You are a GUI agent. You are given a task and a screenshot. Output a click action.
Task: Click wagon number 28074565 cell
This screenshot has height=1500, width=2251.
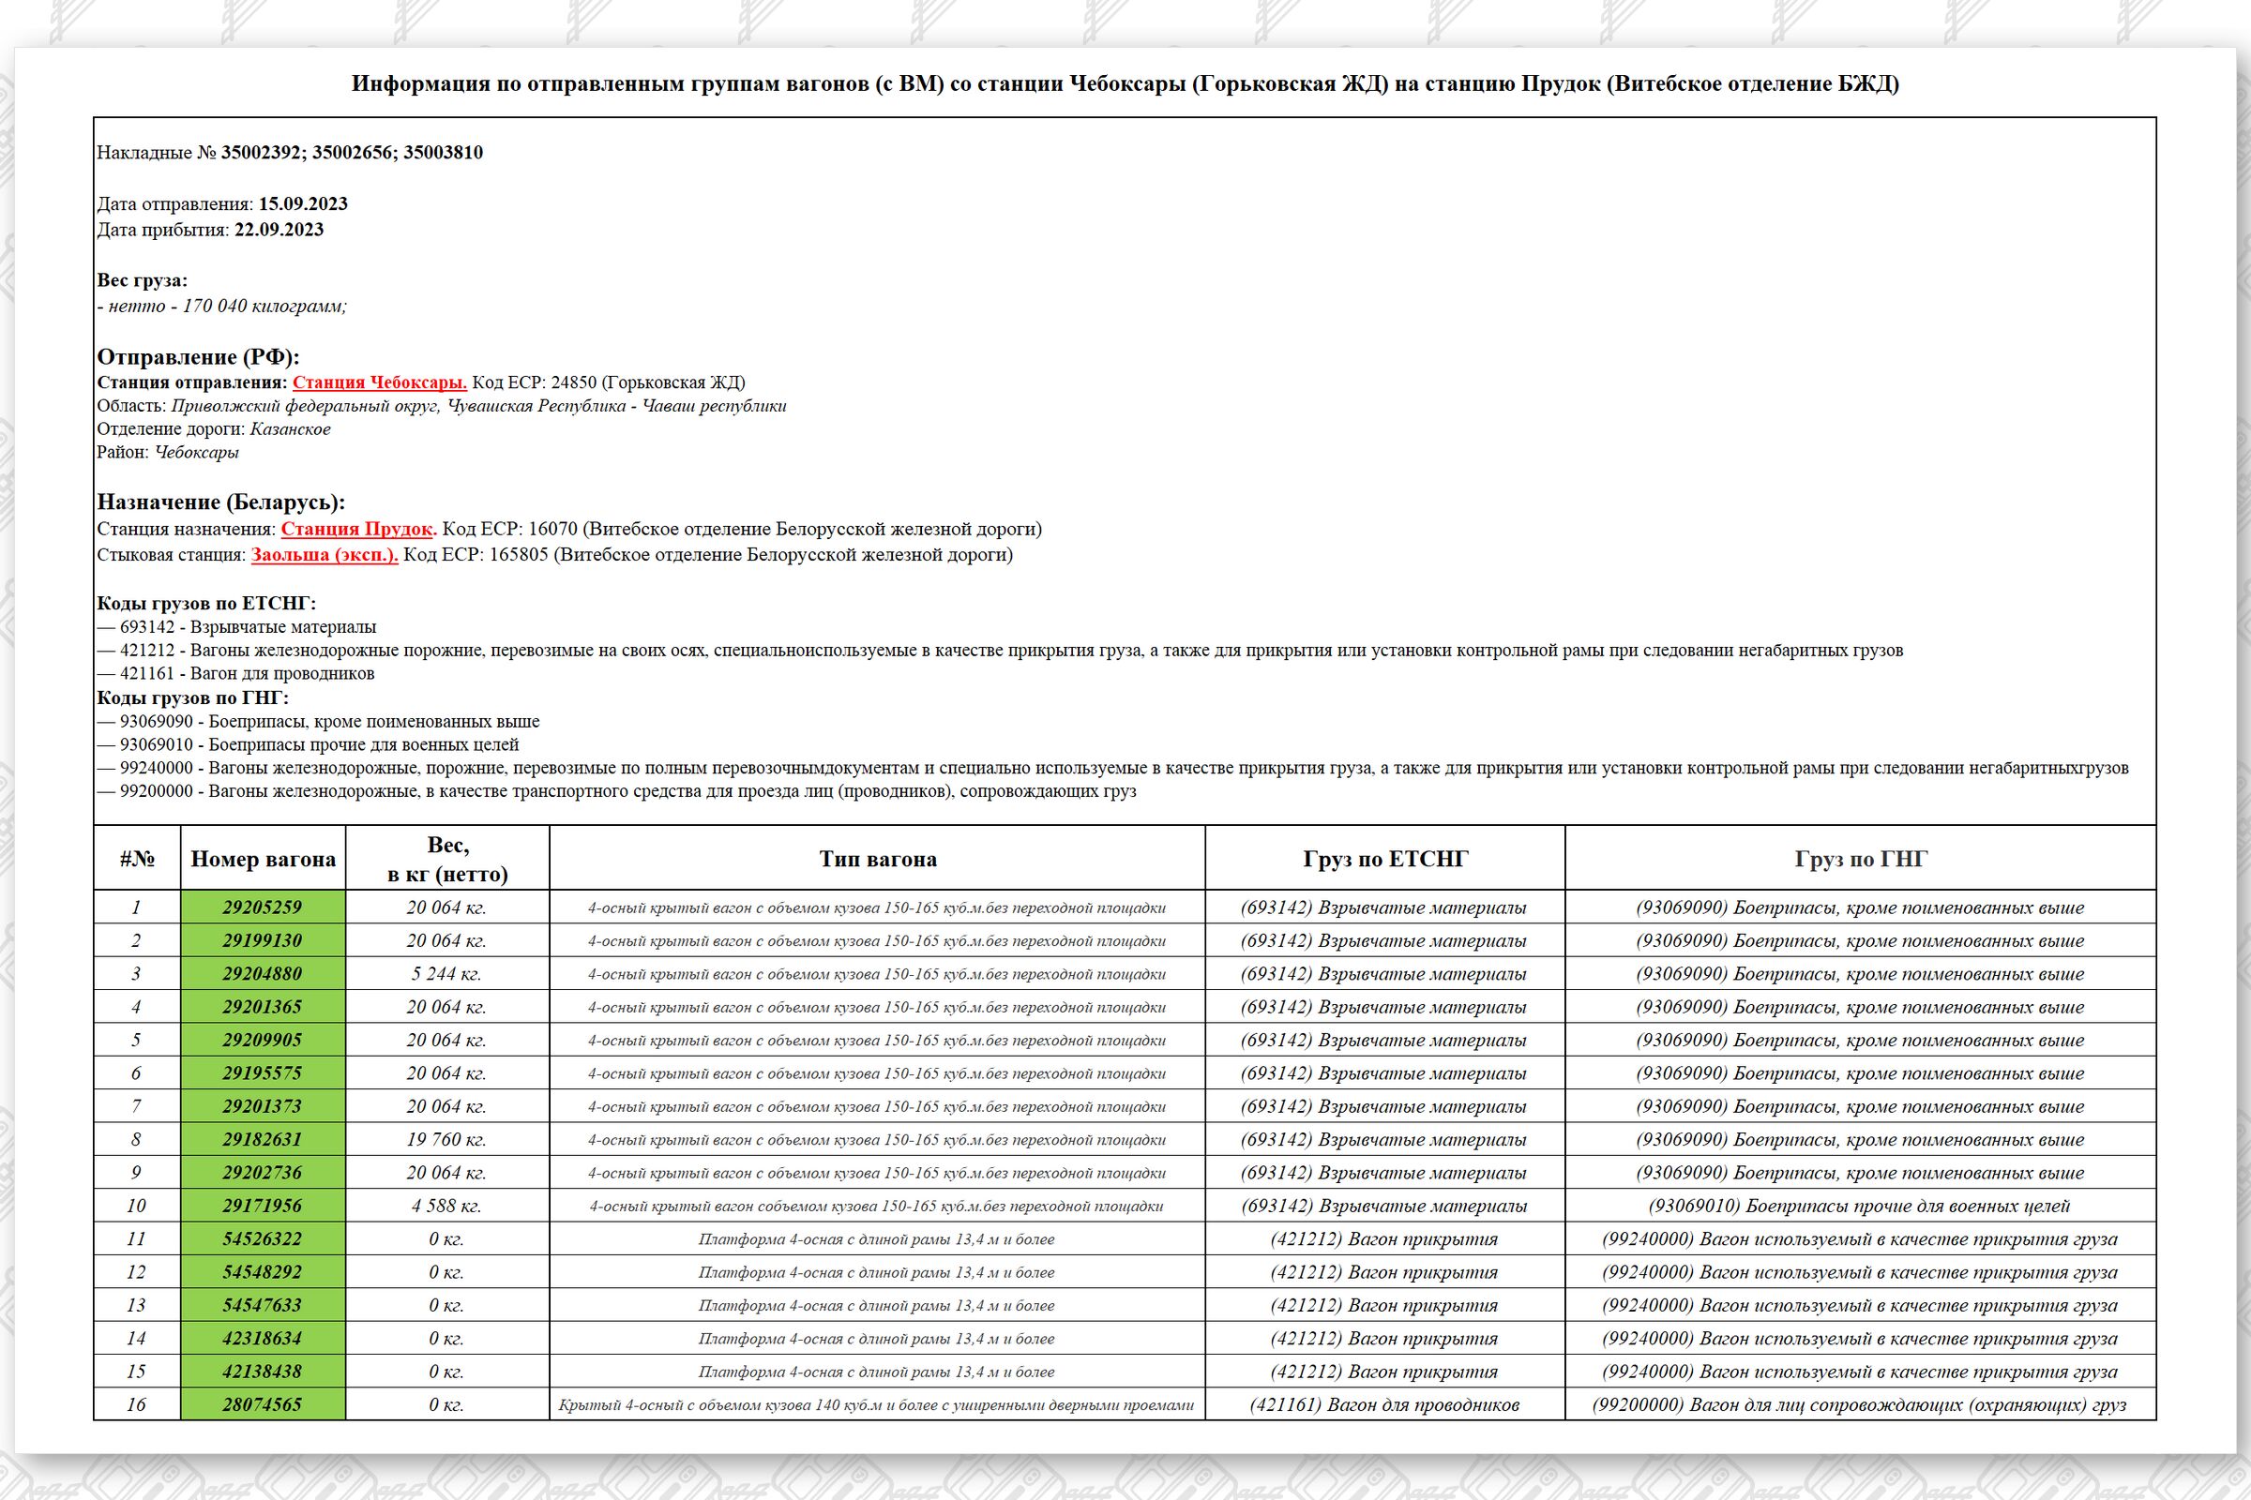[263, 1404]
